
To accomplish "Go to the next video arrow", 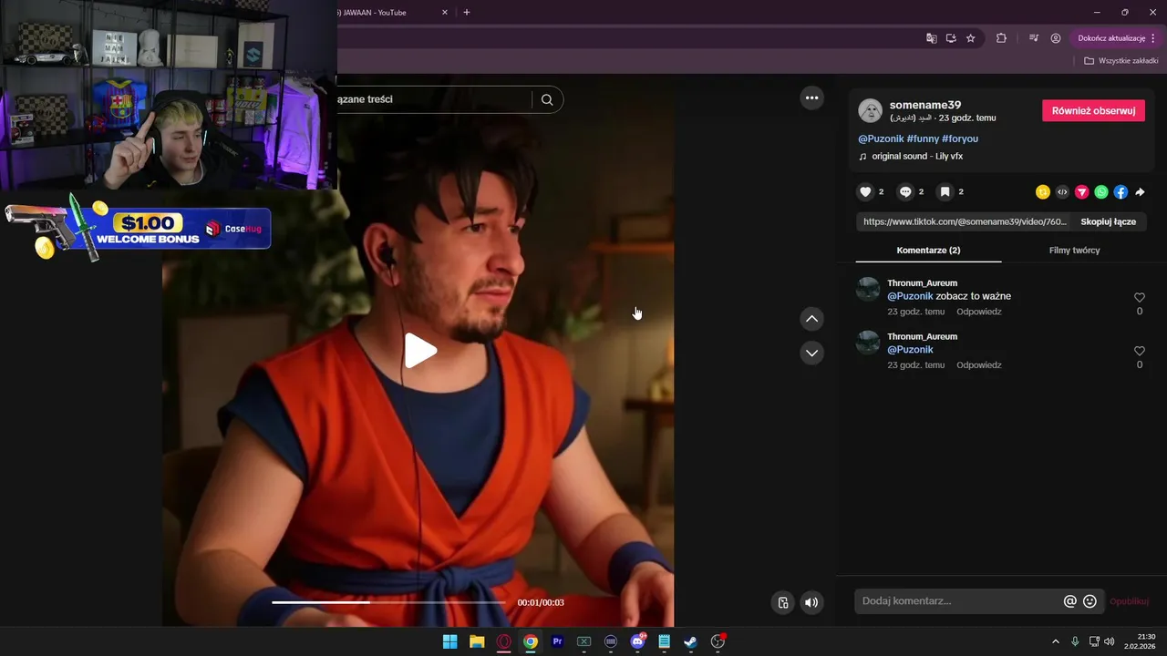I will click(x=812, y=353).
